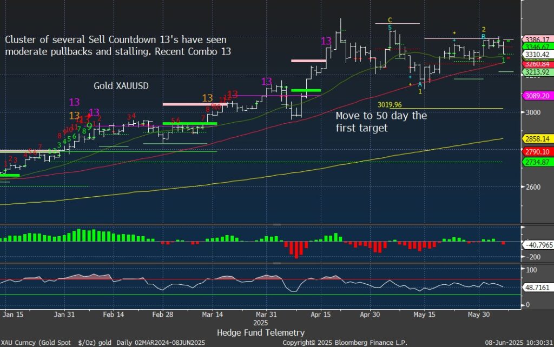Click the 3019.96 target level annotation
The height and width of the screenshot is (347, 554).
390,105
